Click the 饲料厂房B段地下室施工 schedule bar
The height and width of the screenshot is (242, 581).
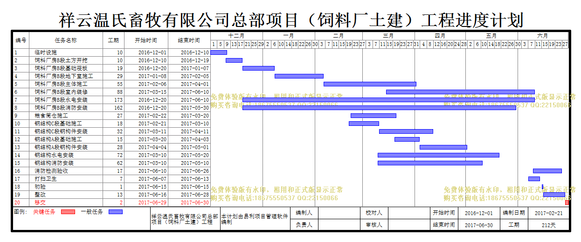[x=299, y=76]
